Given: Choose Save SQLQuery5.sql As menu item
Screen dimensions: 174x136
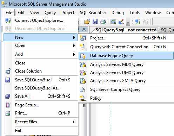Looking at the screenshot, I should pos(40,88).
